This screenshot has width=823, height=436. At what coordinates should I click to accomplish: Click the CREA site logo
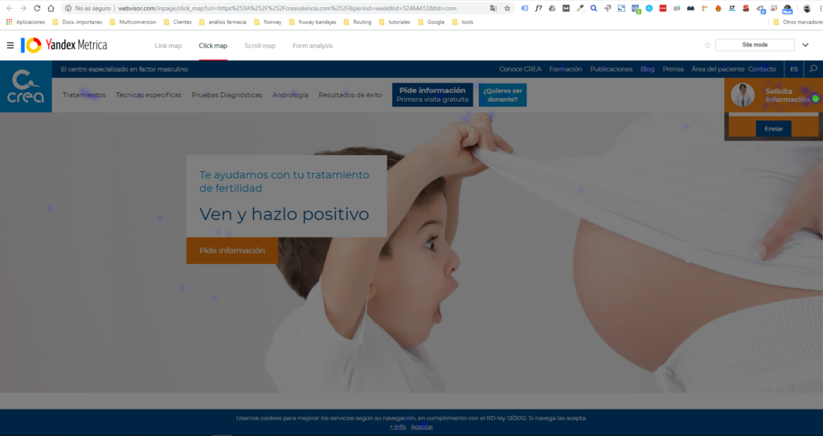[26, 87]
